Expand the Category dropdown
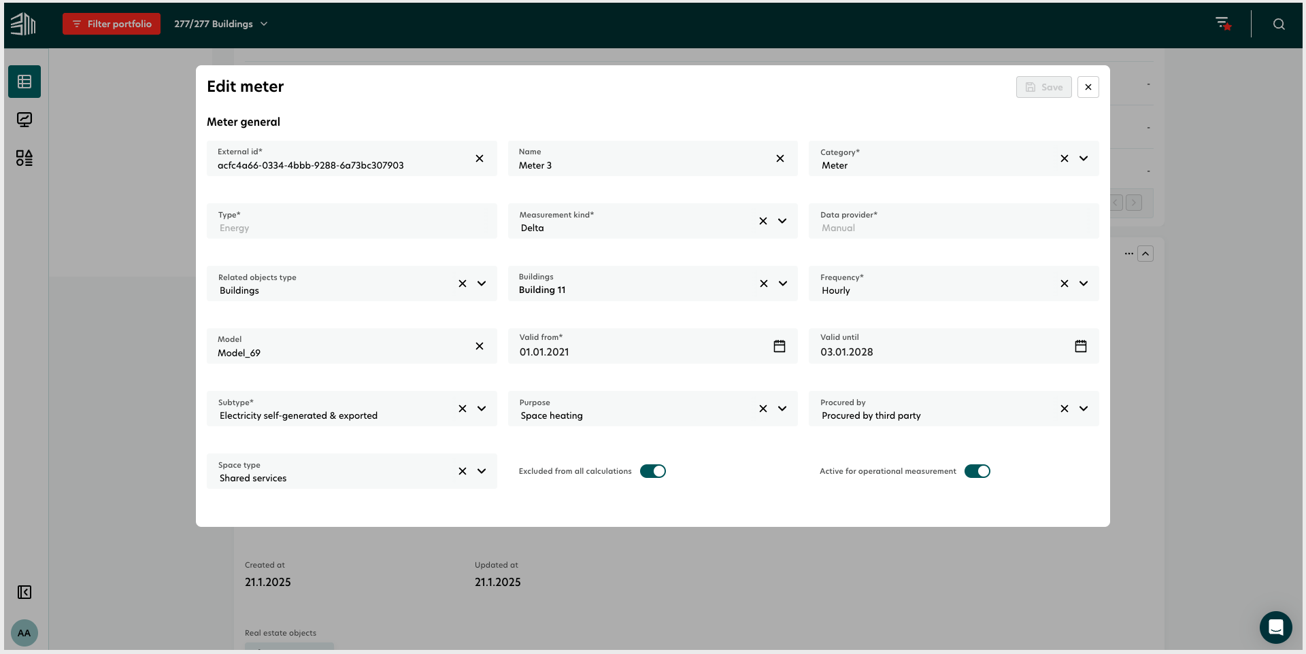Screen dimensions: 1306x654 [1084, 158]
